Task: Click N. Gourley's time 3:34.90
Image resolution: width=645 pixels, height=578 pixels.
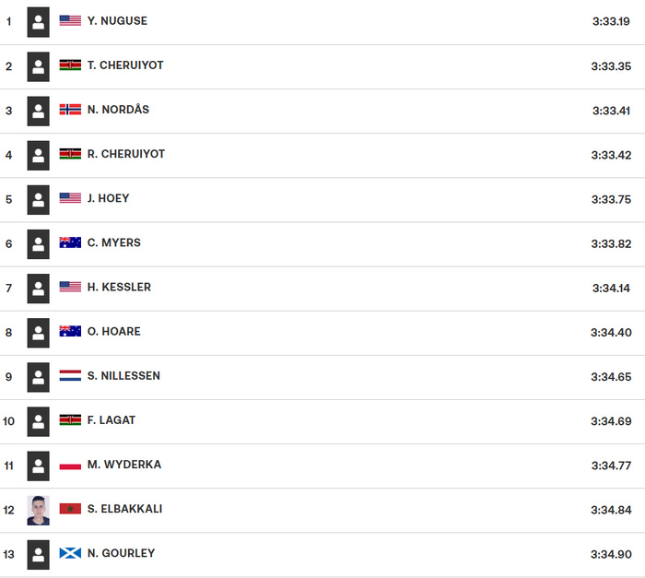Action: click(611, 554)
